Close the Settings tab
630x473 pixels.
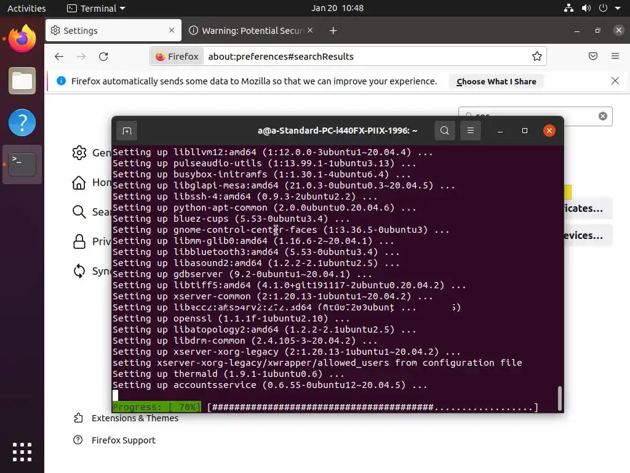[172, 30]
